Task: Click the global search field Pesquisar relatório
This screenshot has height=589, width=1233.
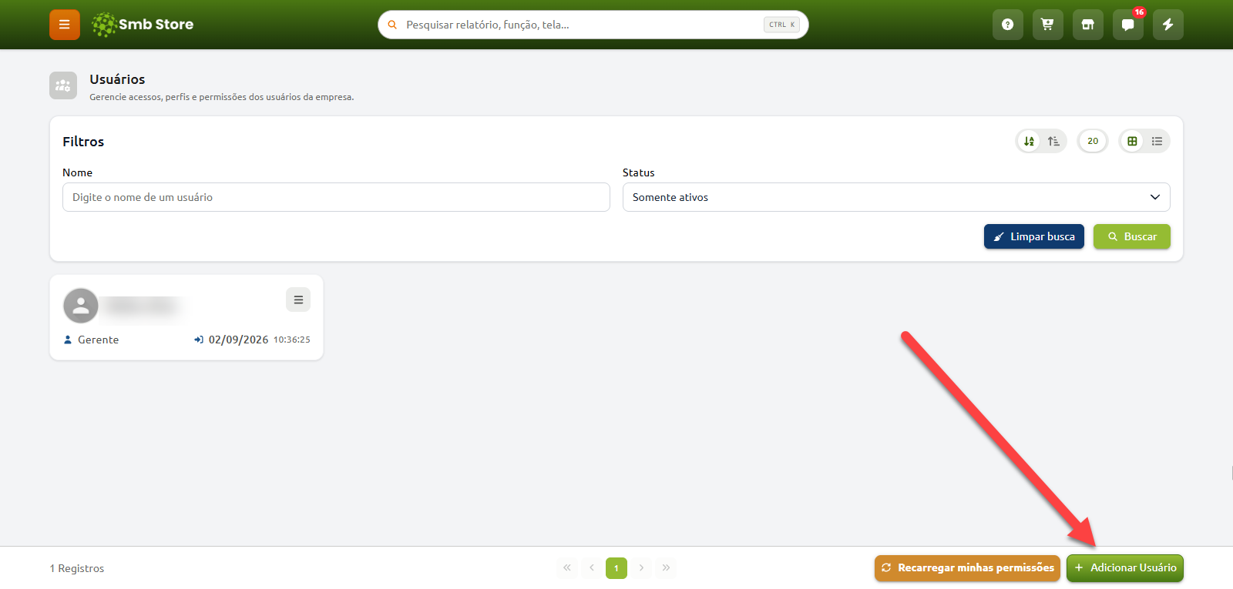Action: (x=593, y=25)
